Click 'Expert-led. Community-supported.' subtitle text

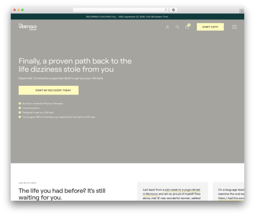(x=61, y=78)
